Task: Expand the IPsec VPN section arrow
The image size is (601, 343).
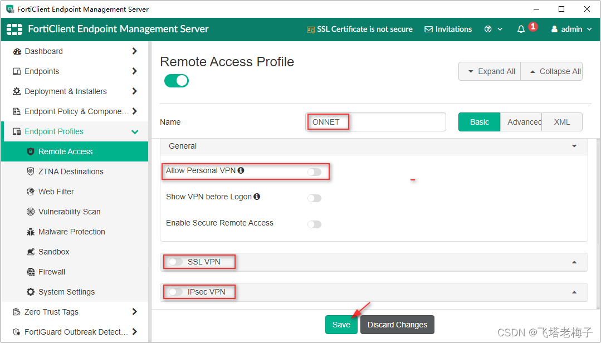Action: tap(574, 292)
